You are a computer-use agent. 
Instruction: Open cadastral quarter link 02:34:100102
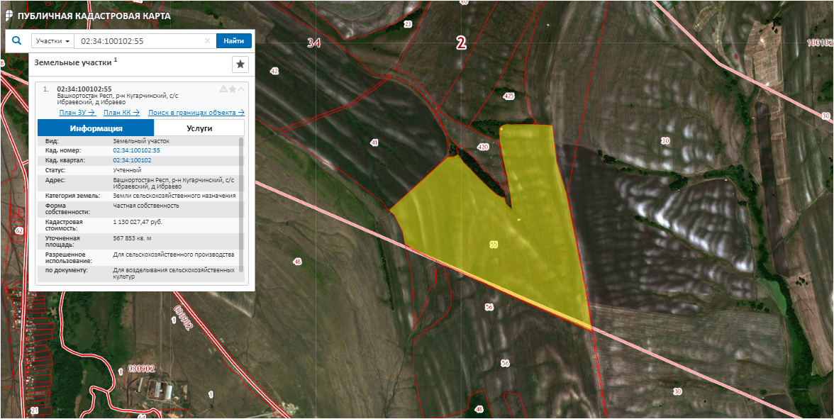(132, 160)
